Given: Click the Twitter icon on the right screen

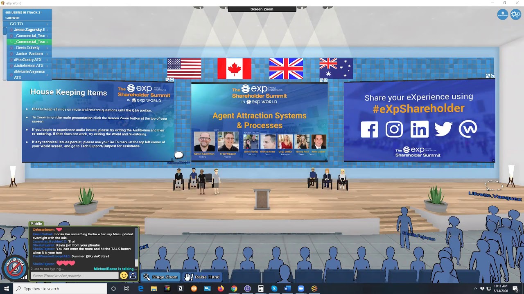Looking at the screenshot, I should click(x=443, y=130).
